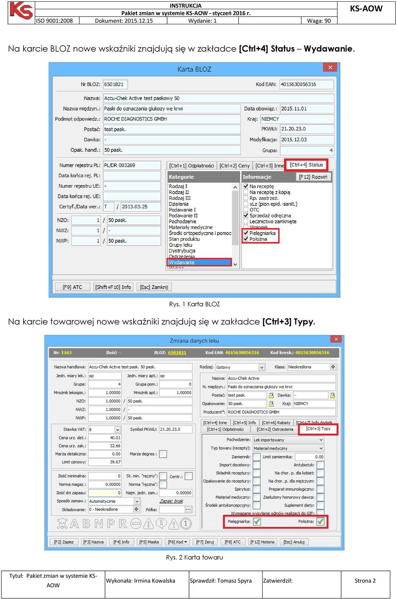Open the ellipsis button beside Półka
Image resolution: width=397 pixels, height=599 pixels.
(x=188, y=509)
